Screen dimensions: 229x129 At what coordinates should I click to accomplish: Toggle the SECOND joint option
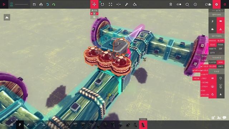204,82
